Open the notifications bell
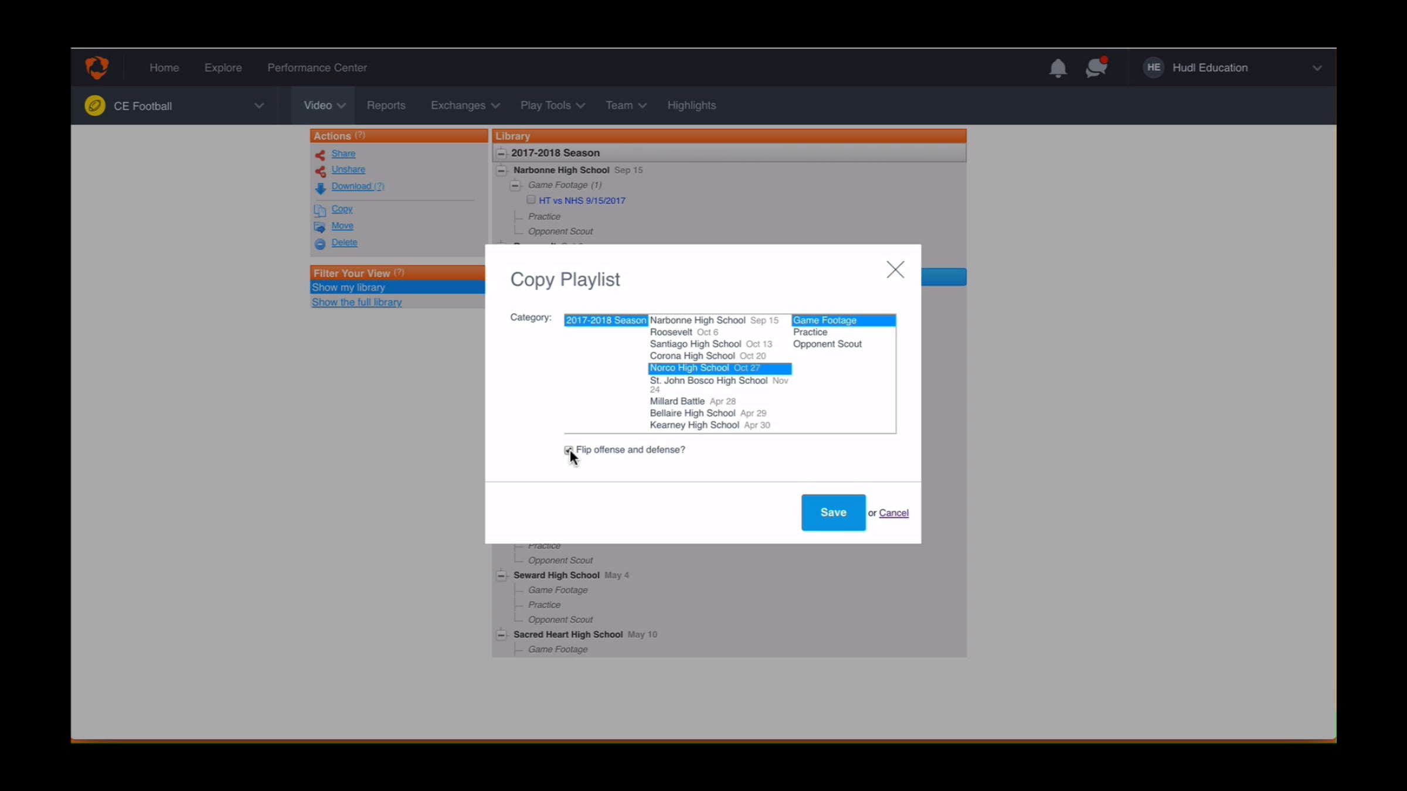 (x=1058, y=68)
